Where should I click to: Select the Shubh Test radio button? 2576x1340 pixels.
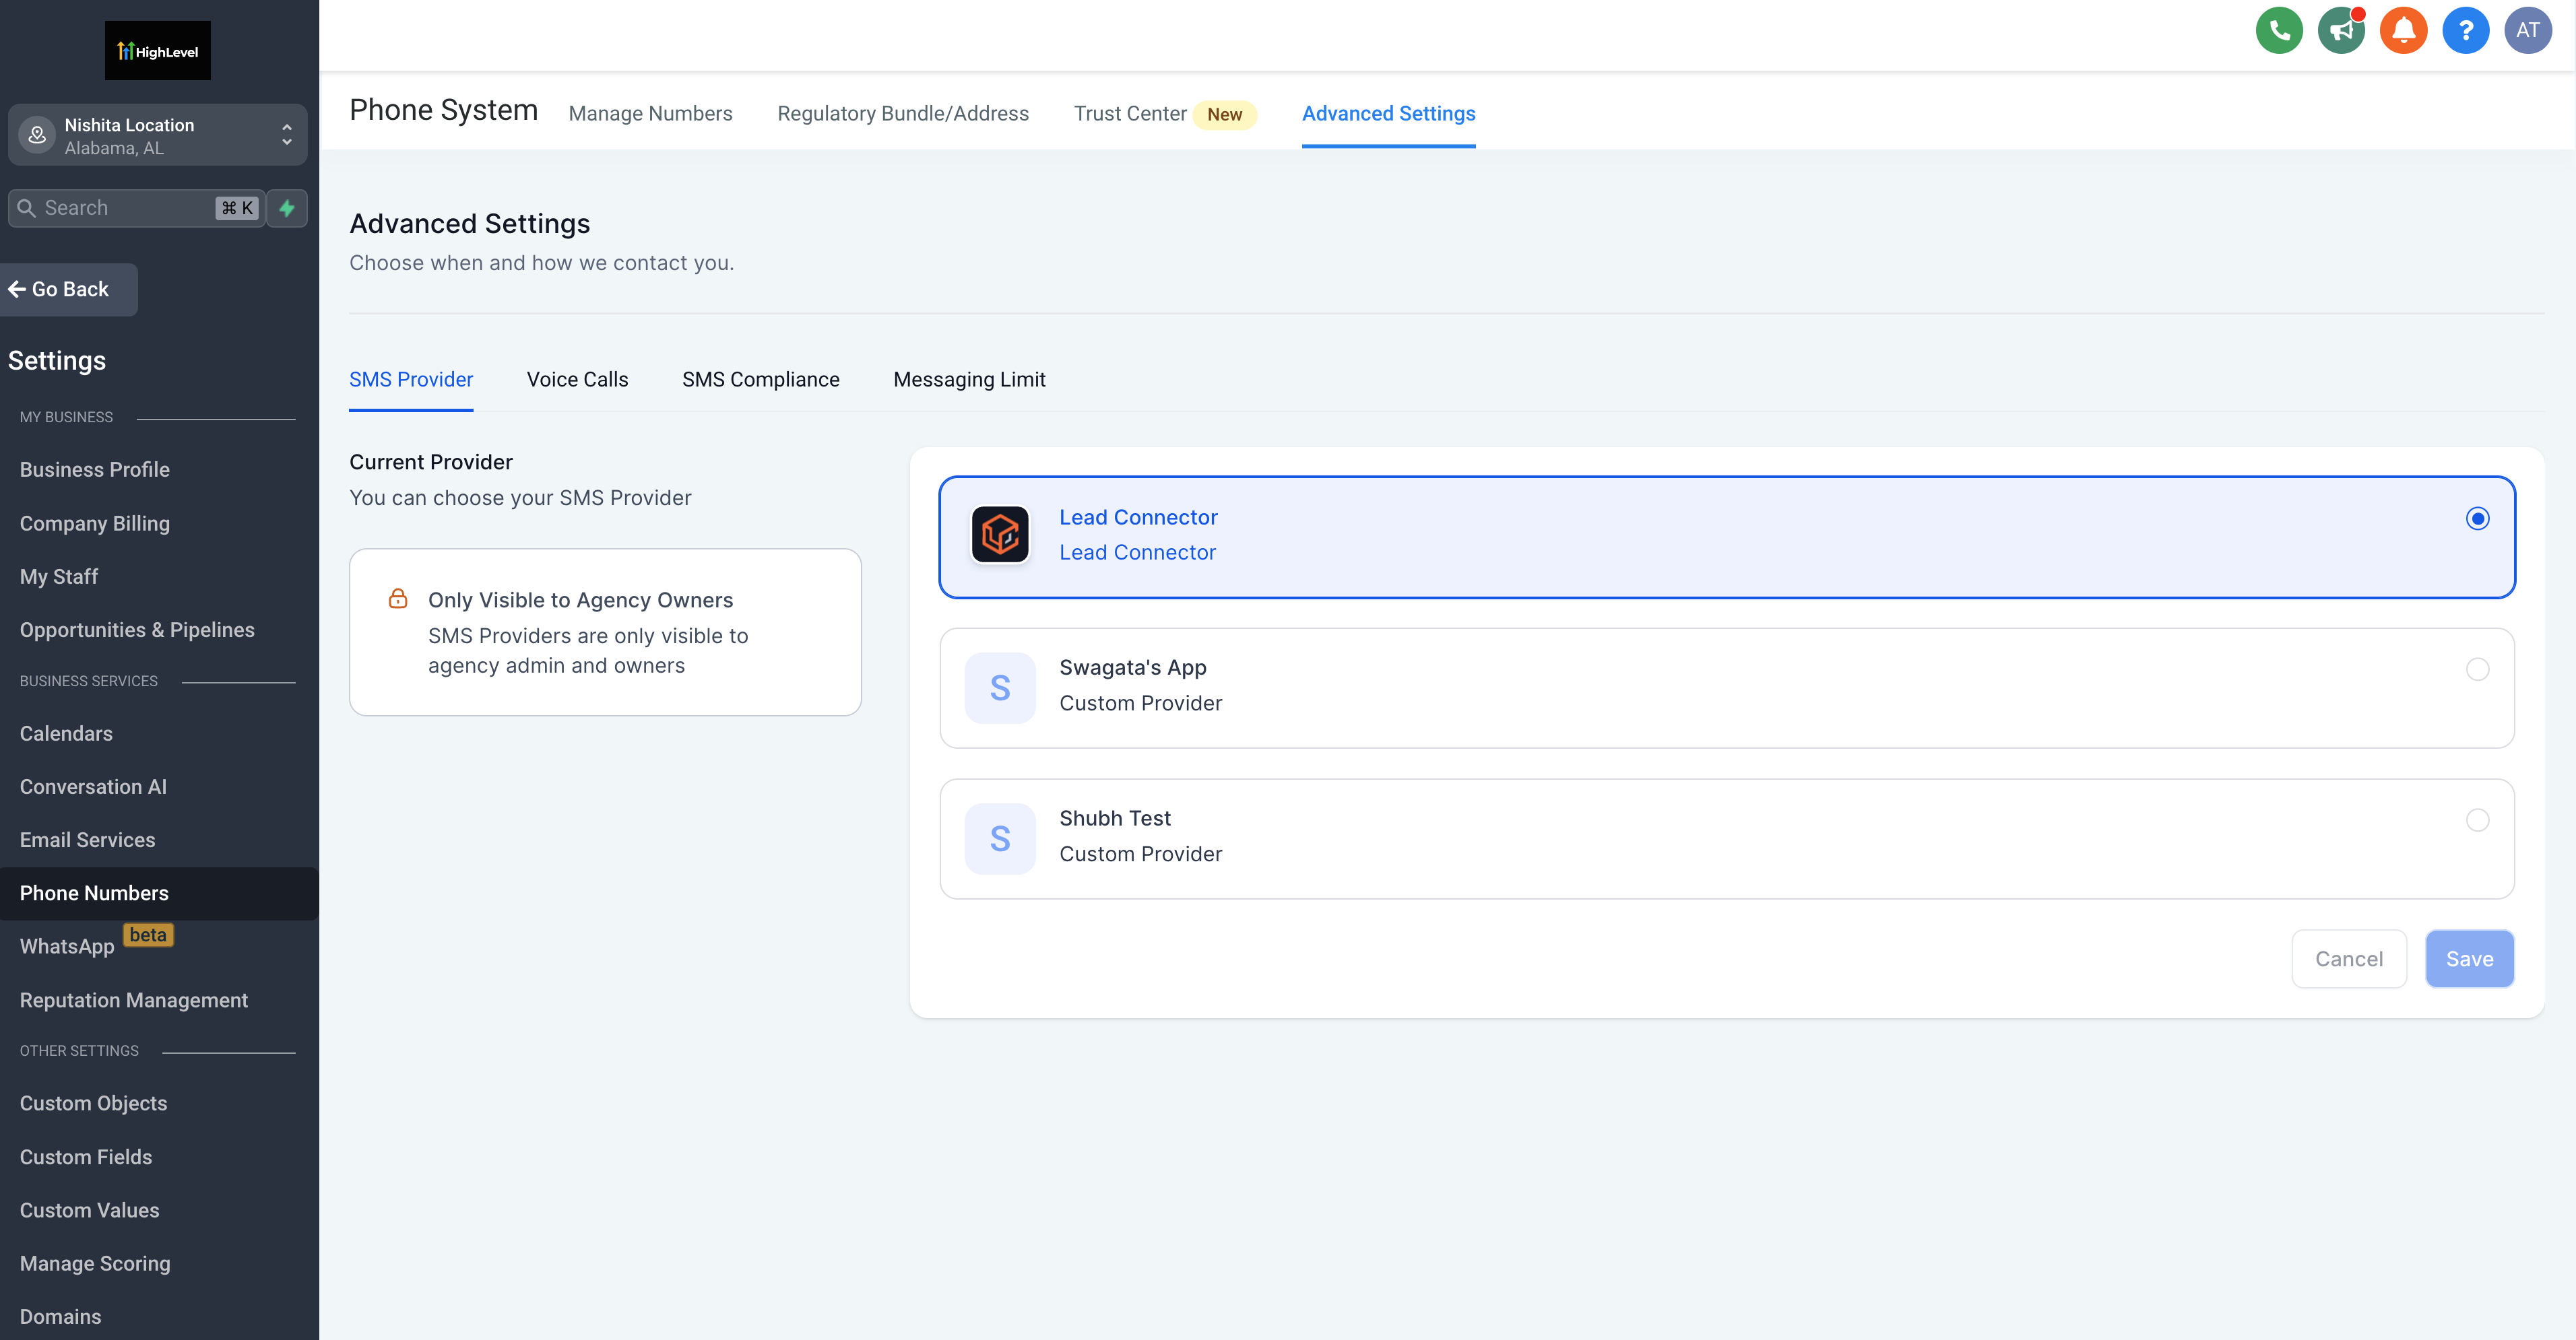[2477, 819]
